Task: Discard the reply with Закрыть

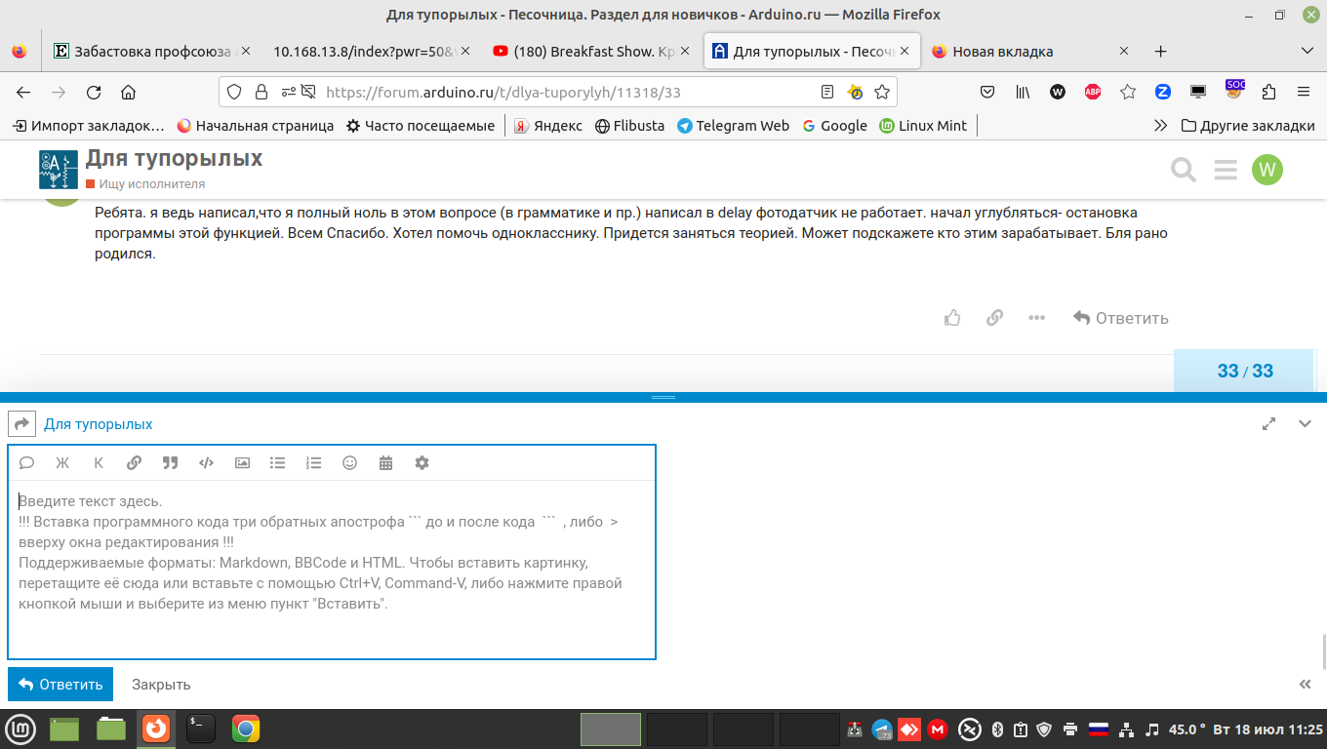Action: 161,685
